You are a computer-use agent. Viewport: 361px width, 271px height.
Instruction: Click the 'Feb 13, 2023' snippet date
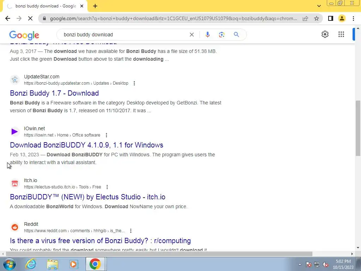pyautogui.click(x=24, y=155)
